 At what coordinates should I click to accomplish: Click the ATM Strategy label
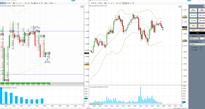click(194, 42)
